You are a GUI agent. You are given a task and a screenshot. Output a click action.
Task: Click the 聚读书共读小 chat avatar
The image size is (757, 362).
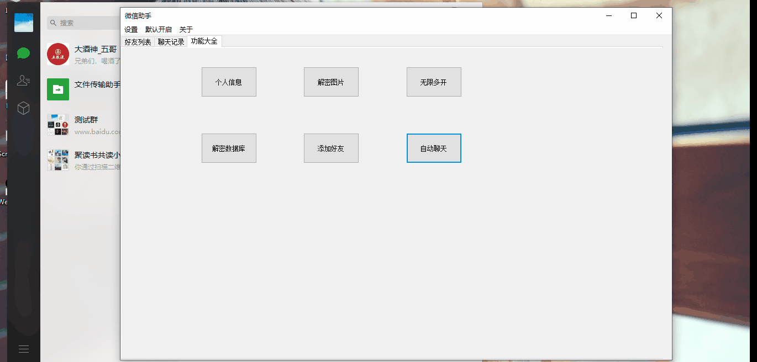click(57, 160)
